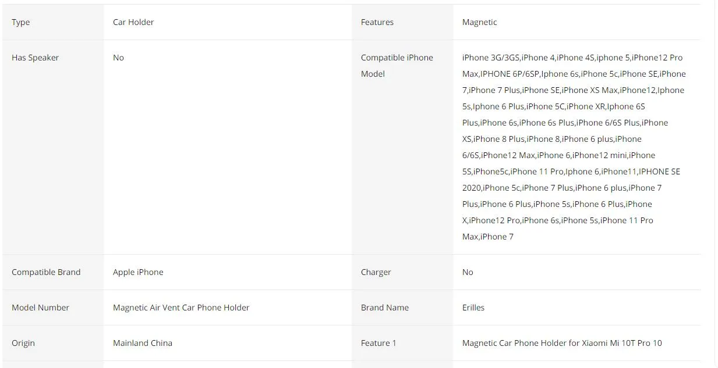
Task: Click the No value beside Charger
Action: (468, 272)
